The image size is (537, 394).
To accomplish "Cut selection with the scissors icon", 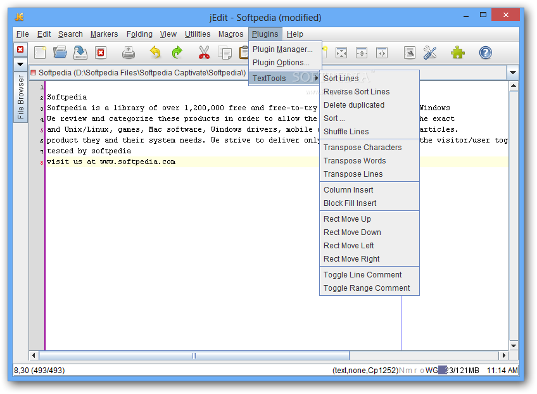I will (x=204, y=53).
